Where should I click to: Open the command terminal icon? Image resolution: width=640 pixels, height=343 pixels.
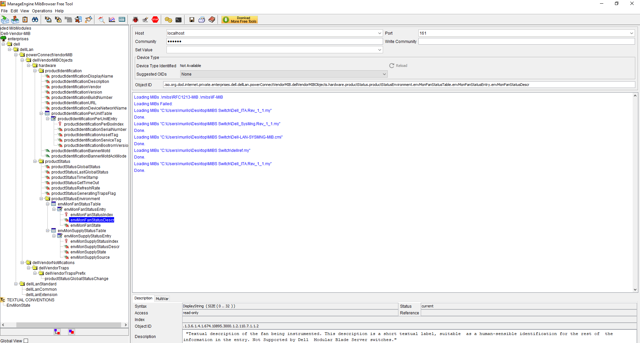tap(179, 20)
